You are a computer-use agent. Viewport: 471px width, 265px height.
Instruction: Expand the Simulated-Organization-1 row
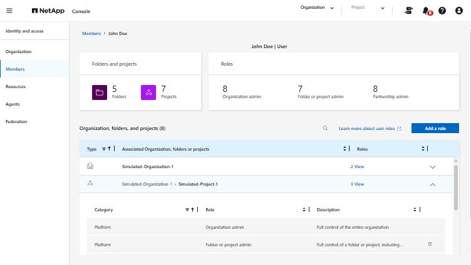click(432, 167)
